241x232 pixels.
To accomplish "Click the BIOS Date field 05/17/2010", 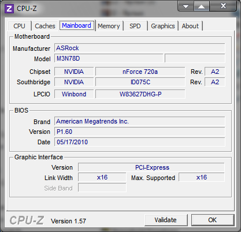I will pos(139,142).
